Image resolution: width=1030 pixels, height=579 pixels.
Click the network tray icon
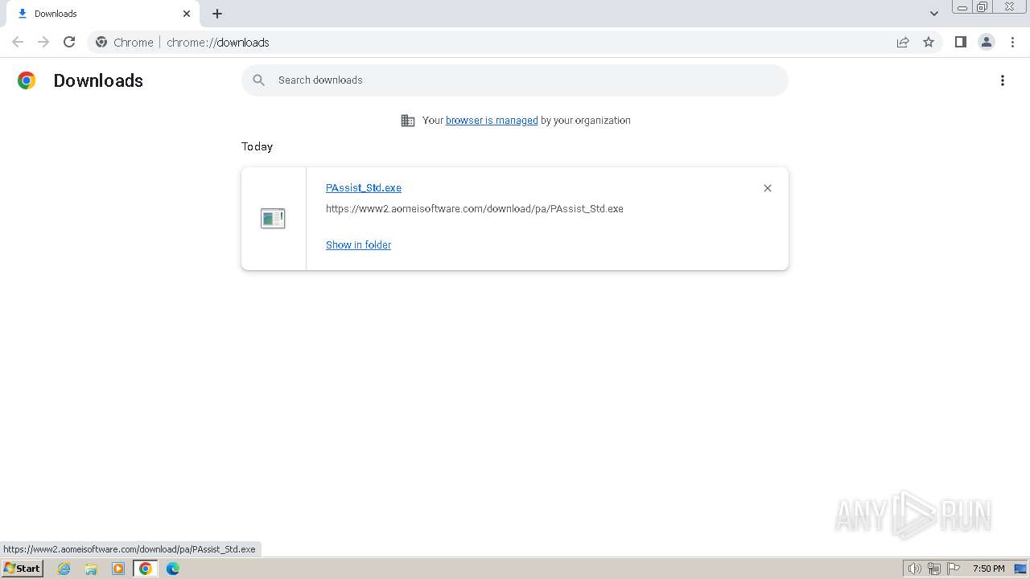tap(933, 569)
